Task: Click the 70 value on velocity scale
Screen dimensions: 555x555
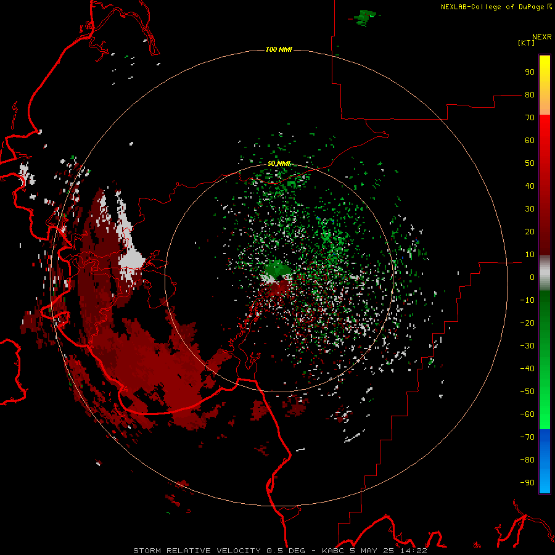Action: 530,118
